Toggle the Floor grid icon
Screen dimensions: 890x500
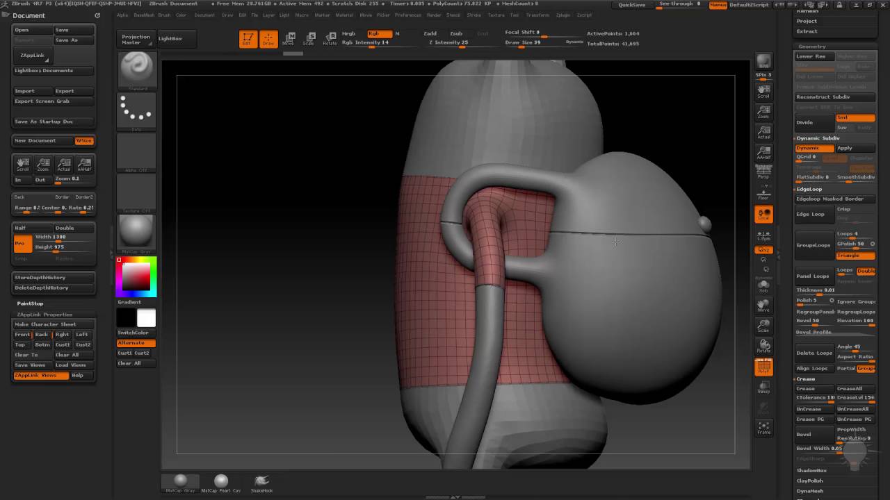pyautogui.click(x=763, y=194)
